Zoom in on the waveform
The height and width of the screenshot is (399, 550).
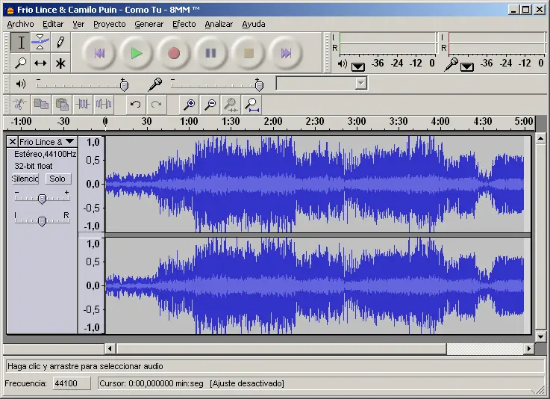pyautogui.click(x=189, y=105)
